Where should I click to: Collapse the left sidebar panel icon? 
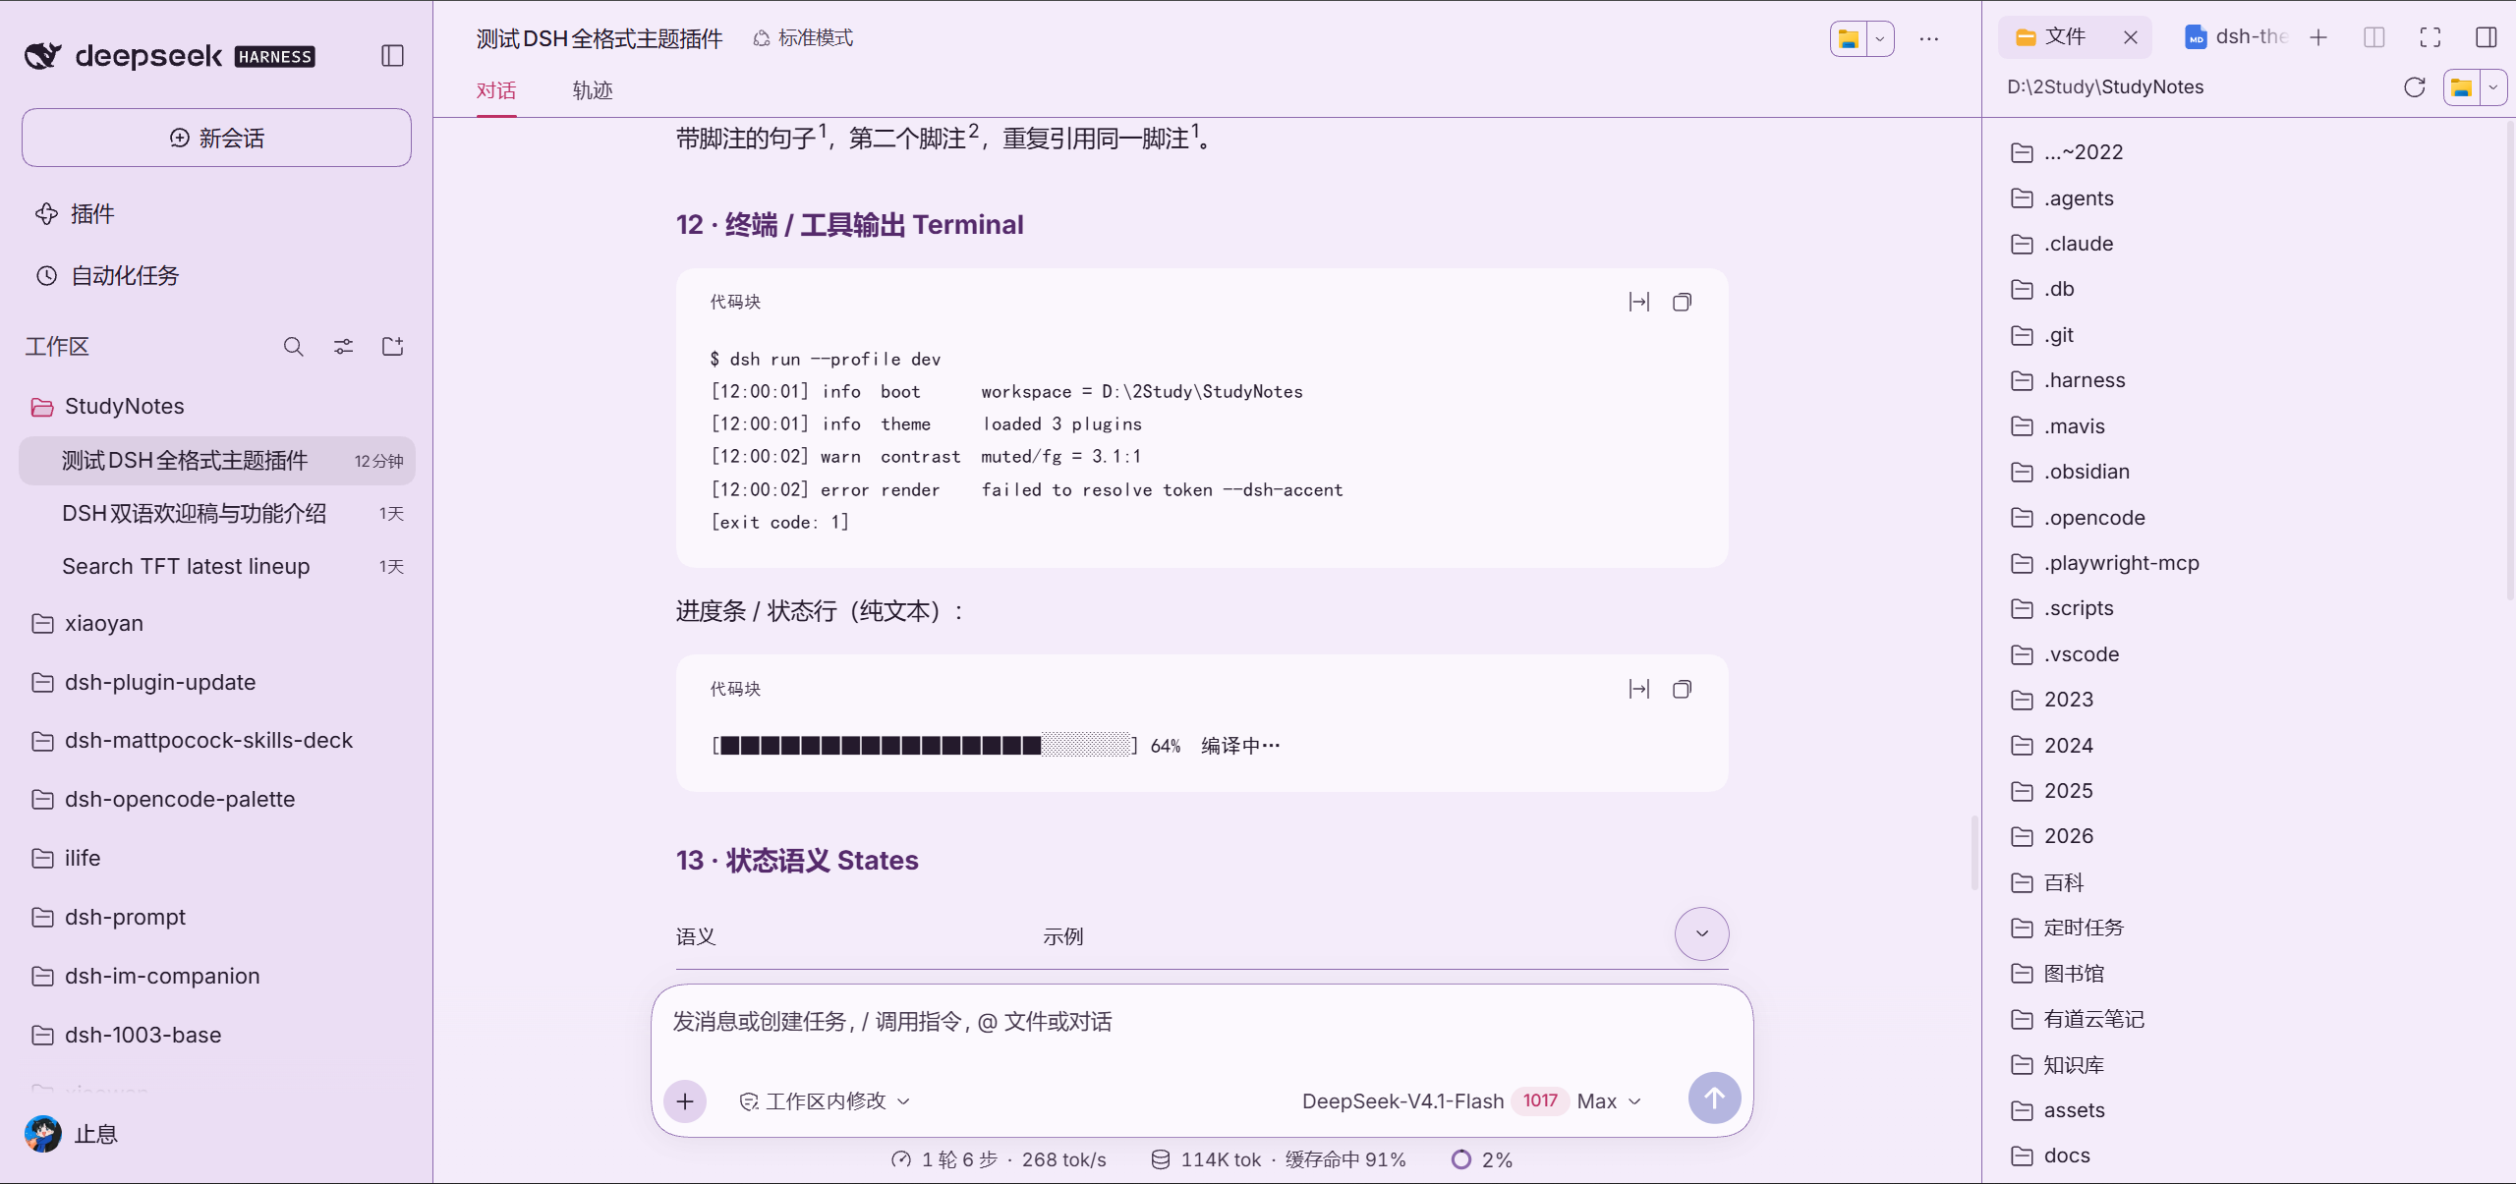pyautogui.click(x=392, y=56)
